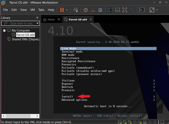Click the CD/DVD drive status icon
This screenshot has width=169, height=124.
tap(125, 122)
